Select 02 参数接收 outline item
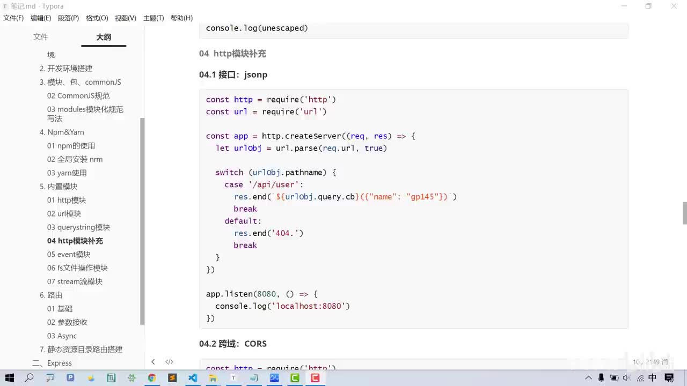 point(67,323)
